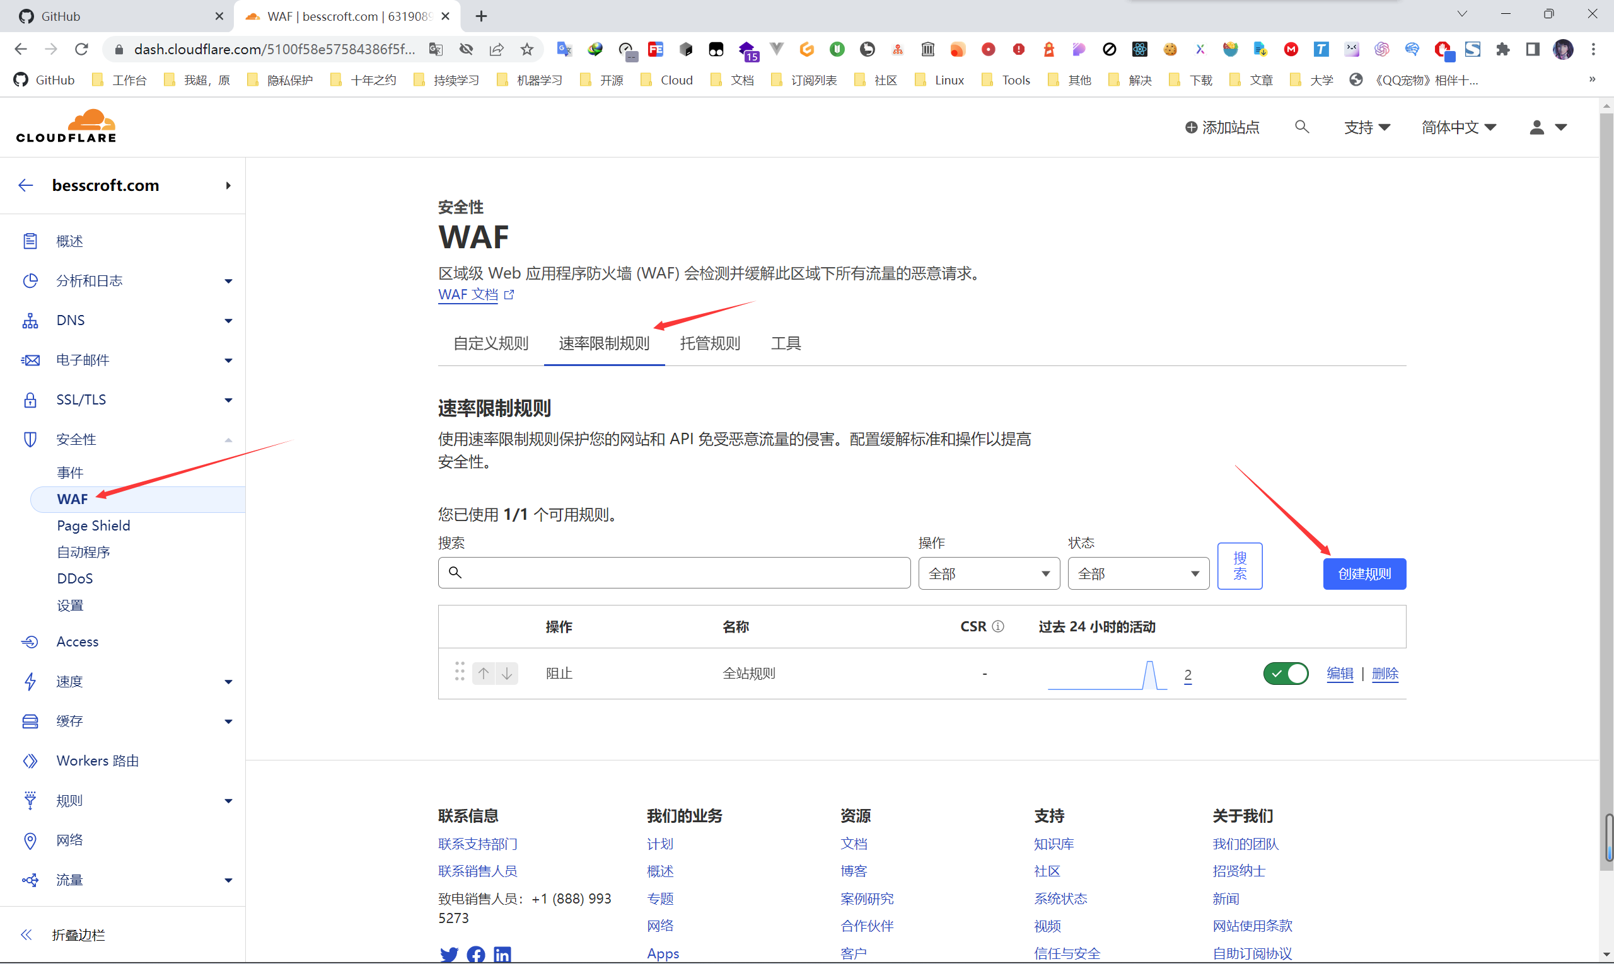The image size is (1614, 964).
Task: Click the Facebook icon in footer
Action: [x=476, y=955]
